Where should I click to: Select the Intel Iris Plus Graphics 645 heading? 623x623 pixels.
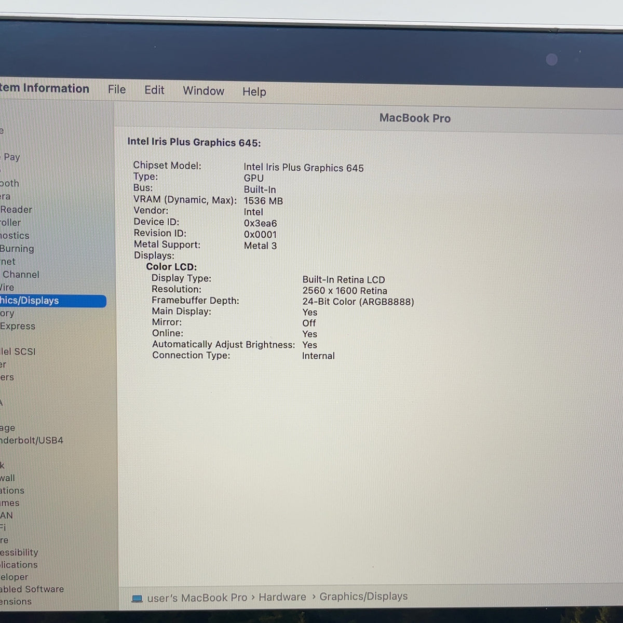tap(194, 142)
